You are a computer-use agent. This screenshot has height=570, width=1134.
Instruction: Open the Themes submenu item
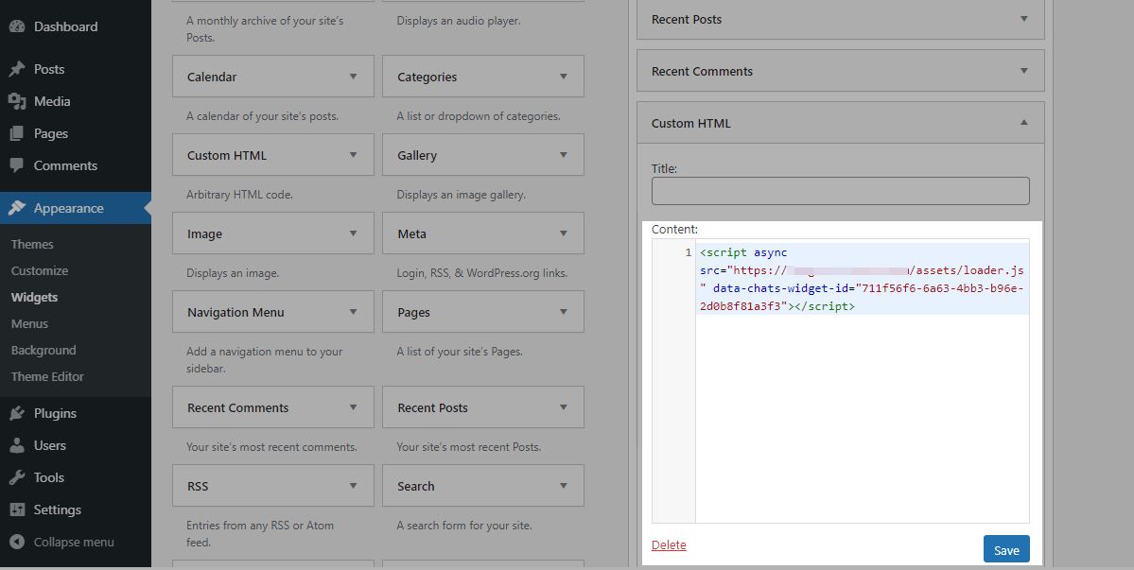pos(32,244)
